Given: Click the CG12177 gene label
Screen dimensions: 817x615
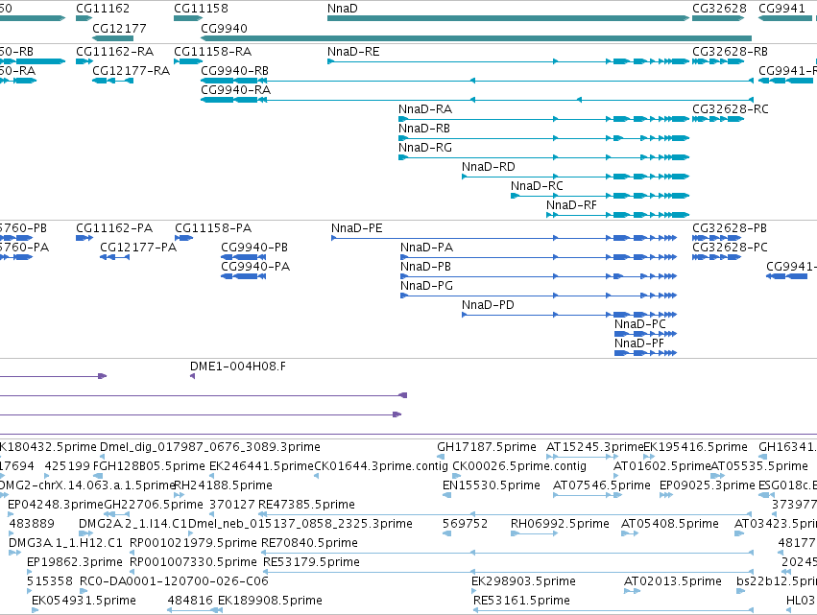Looking at the screenshot, I should coord(119,28).
